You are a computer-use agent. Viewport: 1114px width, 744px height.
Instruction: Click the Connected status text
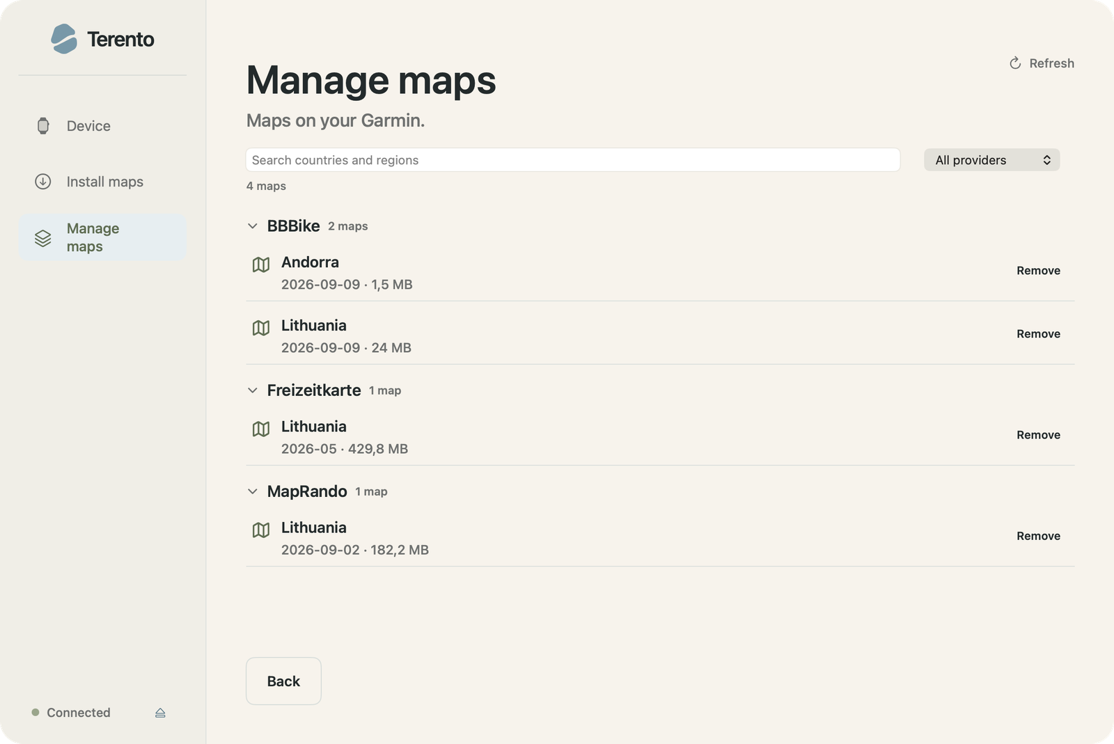point(79,713)
